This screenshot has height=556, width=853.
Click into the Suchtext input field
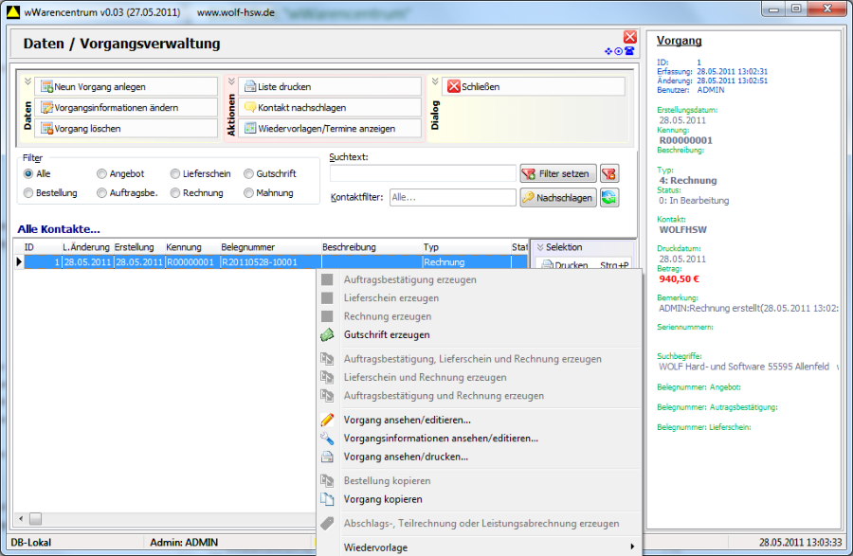tap(423, 173)
